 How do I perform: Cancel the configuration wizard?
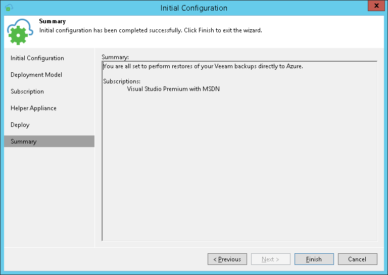point(358,259)
